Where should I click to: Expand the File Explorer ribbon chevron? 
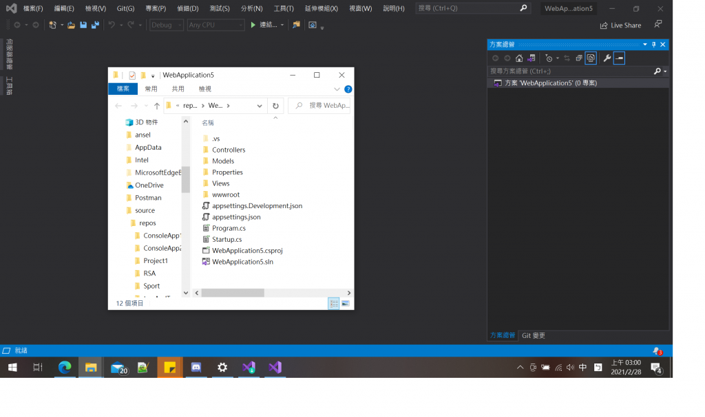coord(337,89)
